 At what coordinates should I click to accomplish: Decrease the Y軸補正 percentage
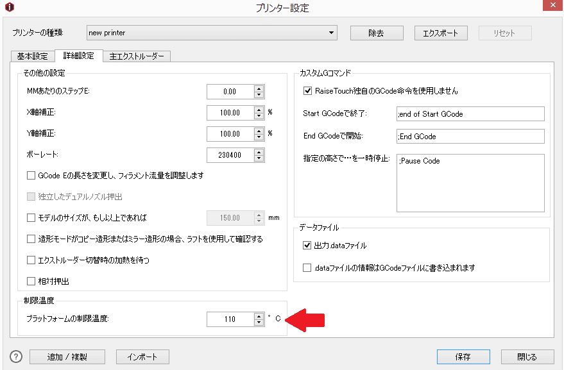coord(259,137)
